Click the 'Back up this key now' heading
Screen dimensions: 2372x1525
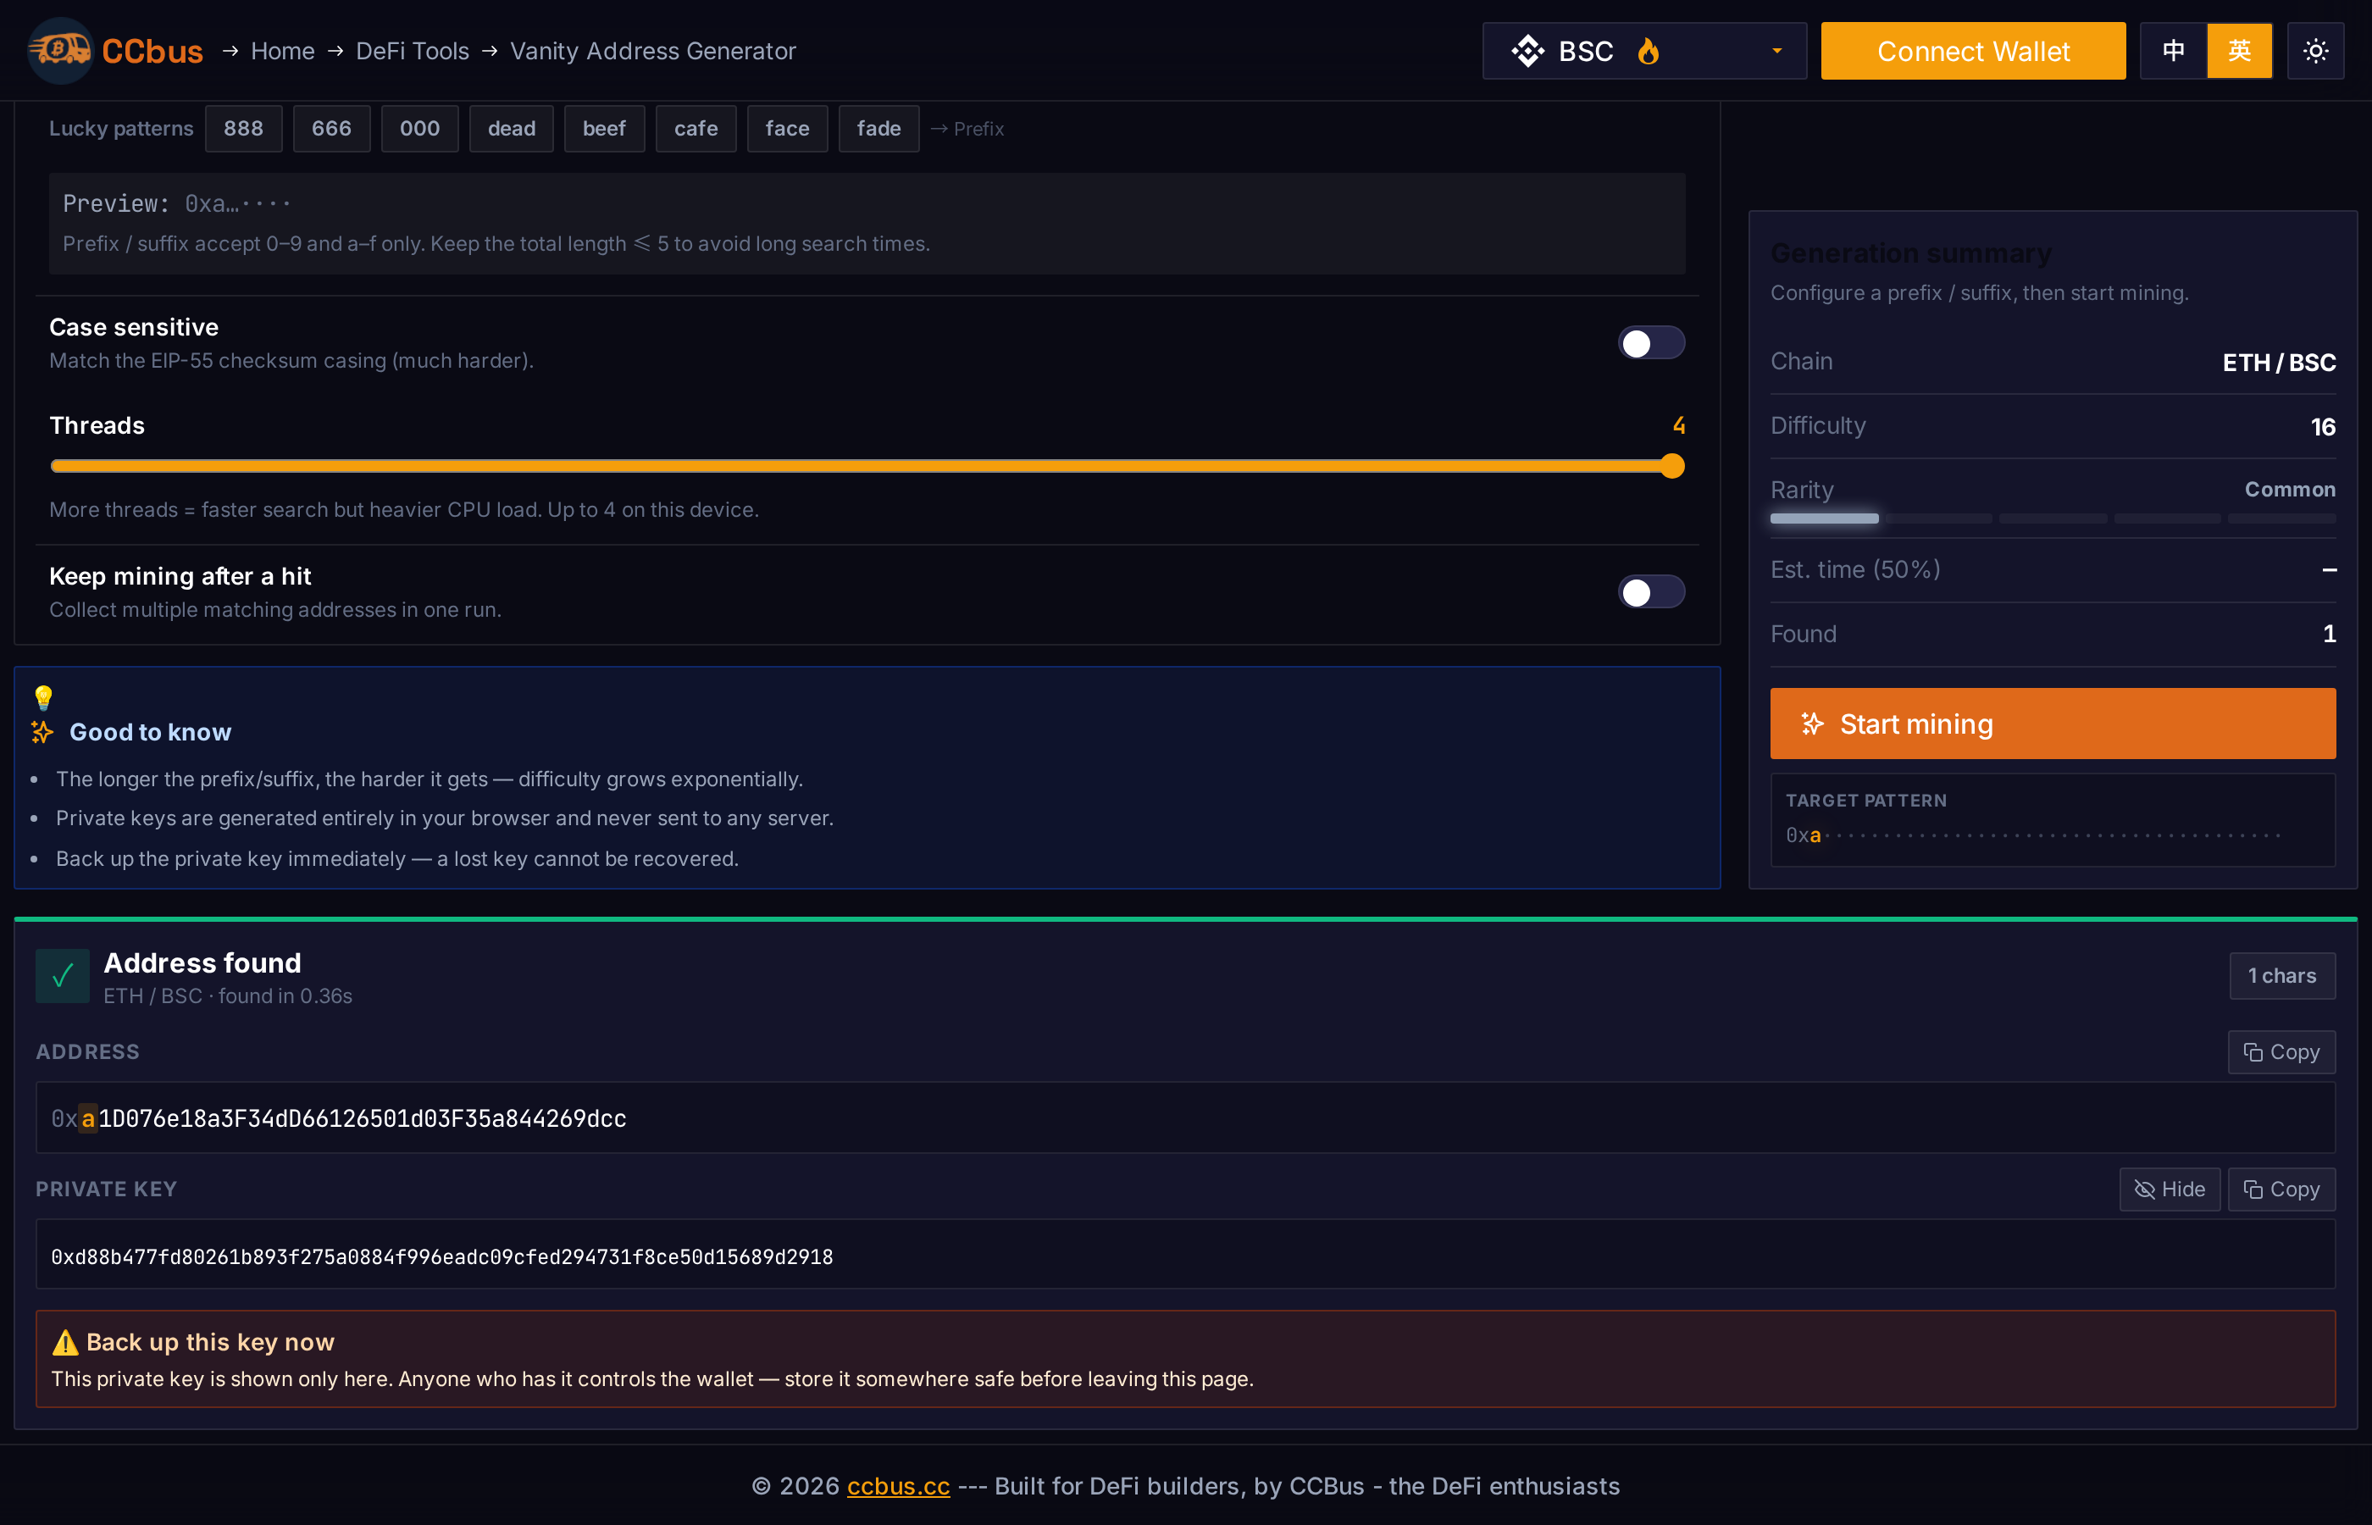click(210, 1343)
